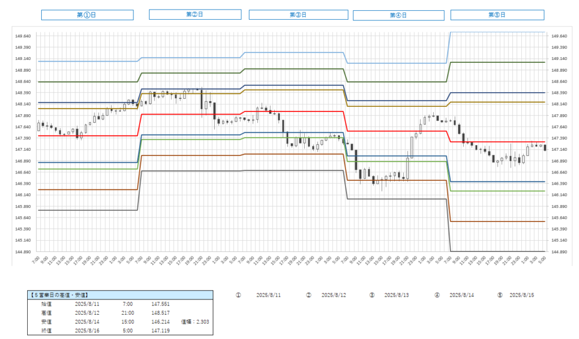Viewport: 579px width, 339px height.
Task: Select the 2025/8/16 date in the table
Action: pos(87,330)
